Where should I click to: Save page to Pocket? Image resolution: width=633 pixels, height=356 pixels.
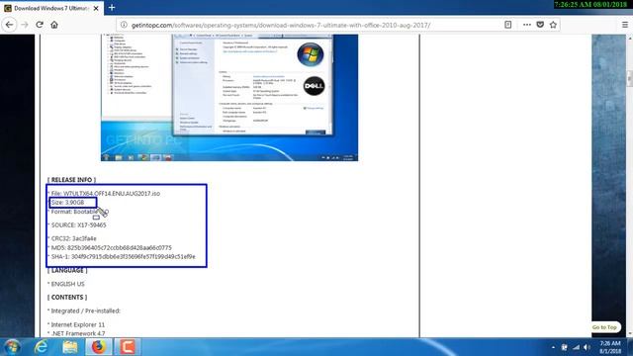[x=540, y=25]
